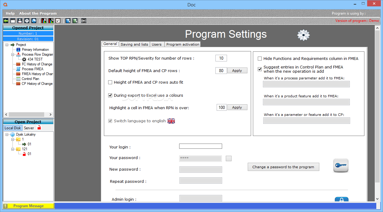
Task: Click Change a password to the program
Action: point(283,167)
